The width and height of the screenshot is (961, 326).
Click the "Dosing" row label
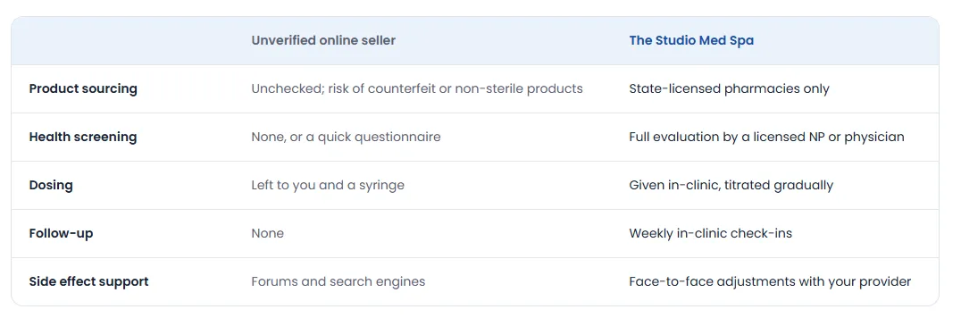pyautogui.click(x=51, y=185)
